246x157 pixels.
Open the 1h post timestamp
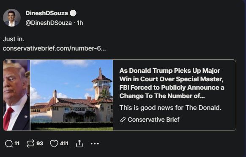tap(80, 23)
